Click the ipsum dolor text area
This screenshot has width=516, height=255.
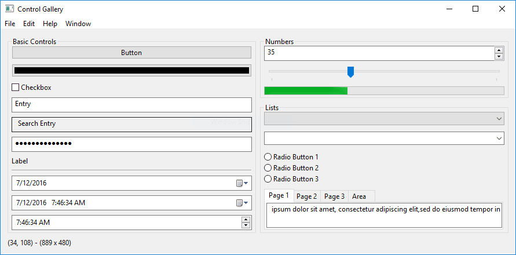tap(384, 215)
